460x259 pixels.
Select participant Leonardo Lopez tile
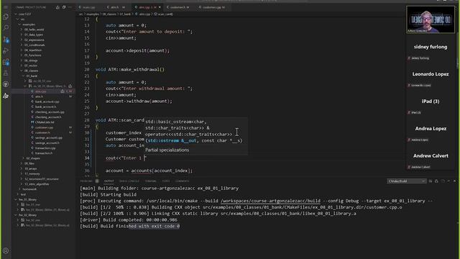pos(431,74)
